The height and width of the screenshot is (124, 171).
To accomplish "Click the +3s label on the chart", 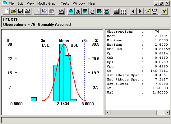I will coord(84,41).
